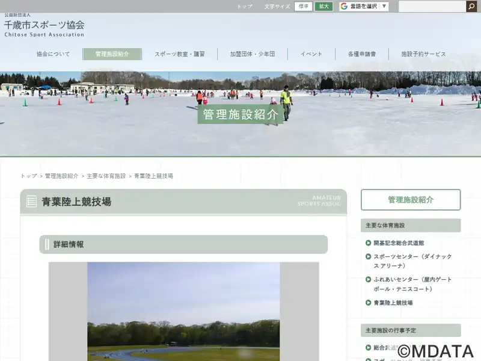Click the 千歳市スポーツ協会 site logo
Screen dimensions: 481x361
click(x=44, y=26)
